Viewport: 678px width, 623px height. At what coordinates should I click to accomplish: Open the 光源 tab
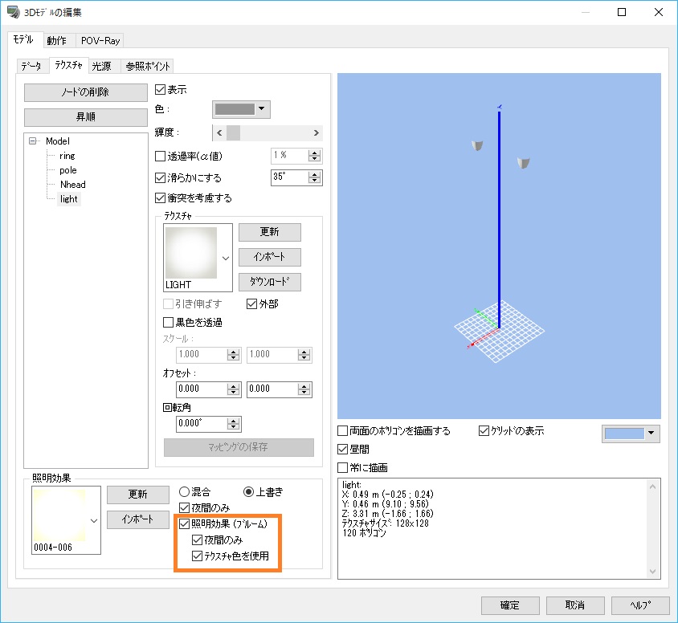[102, 66]
